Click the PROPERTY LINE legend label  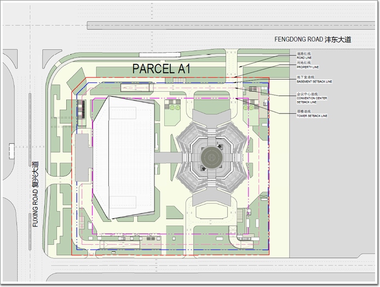coord(307,67)
